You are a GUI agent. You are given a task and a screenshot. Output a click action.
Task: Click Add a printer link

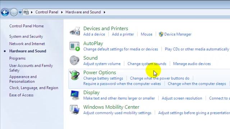tap(123, 34)
